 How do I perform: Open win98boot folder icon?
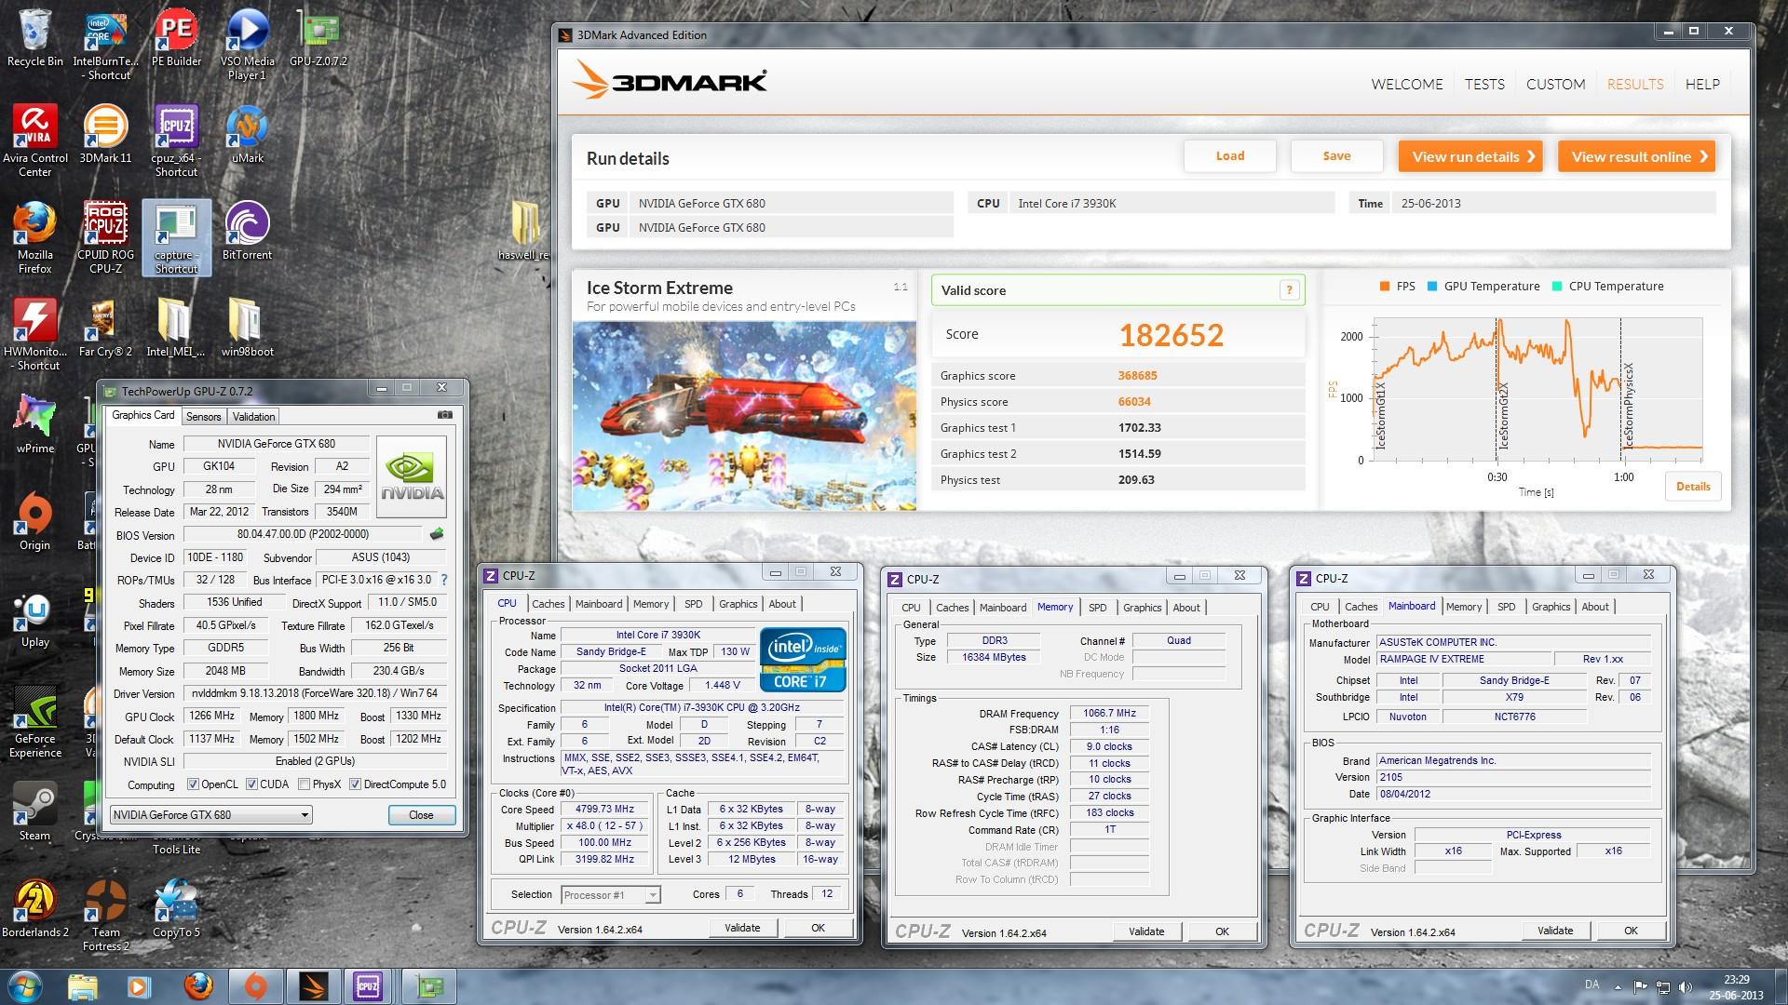point(247,327)
